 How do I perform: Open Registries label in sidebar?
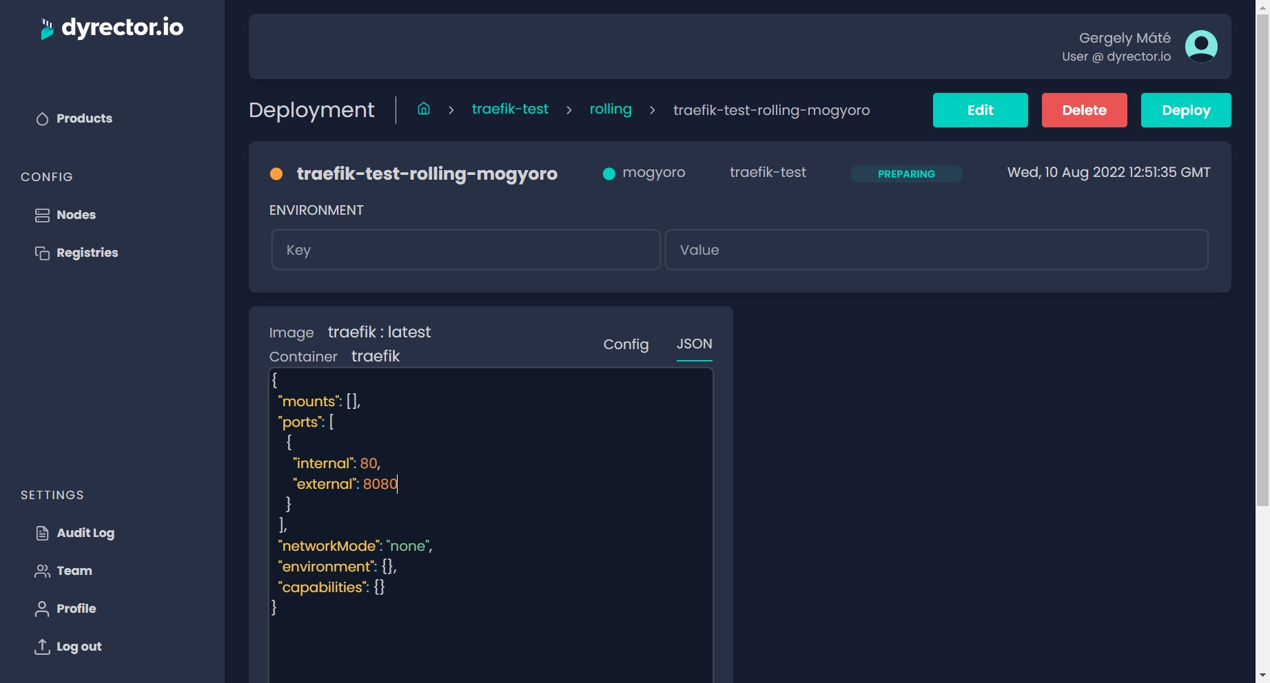point(87,253)
